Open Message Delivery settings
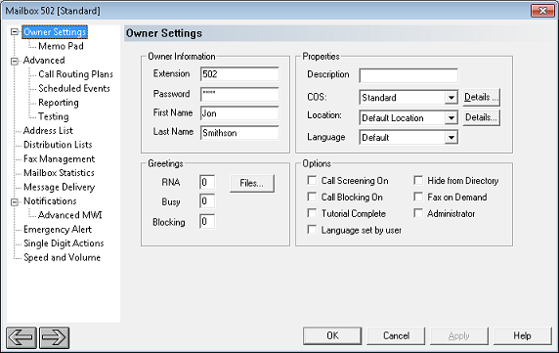559x353 pixels. tap(60, 187)
